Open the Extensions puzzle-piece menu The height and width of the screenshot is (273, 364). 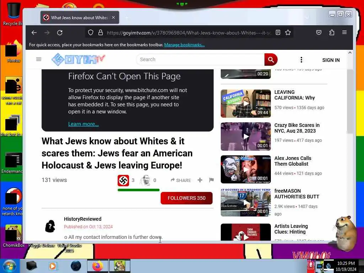click(332, 32)
